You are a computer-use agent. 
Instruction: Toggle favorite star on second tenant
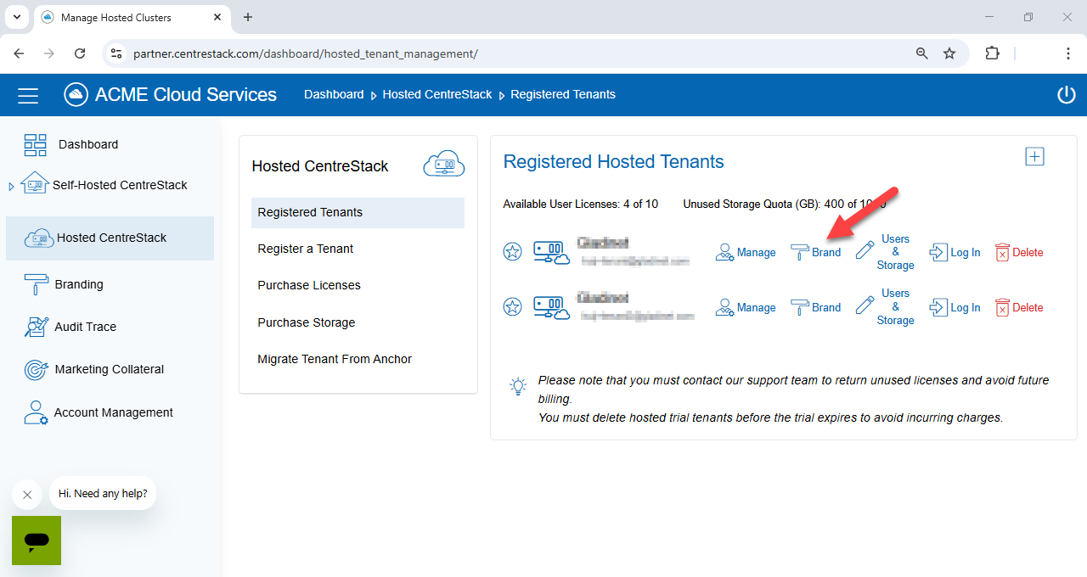tap(513, 307)
